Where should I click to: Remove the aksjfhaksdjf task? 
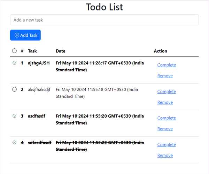point(165,102)
